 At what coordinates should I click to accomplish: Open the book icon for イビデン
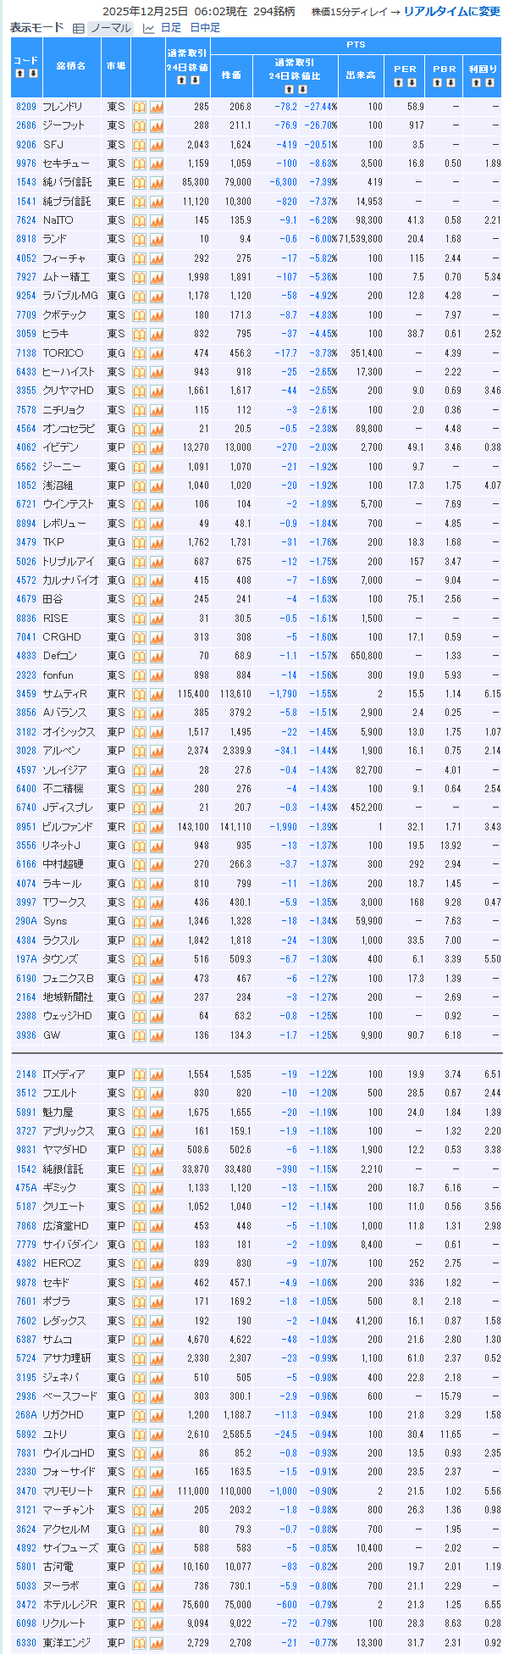click(x=140, y=447)
